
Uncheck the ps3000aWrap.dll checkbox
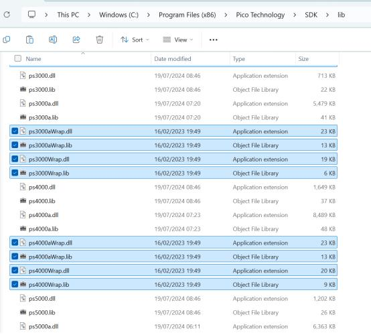coord(15,131)
